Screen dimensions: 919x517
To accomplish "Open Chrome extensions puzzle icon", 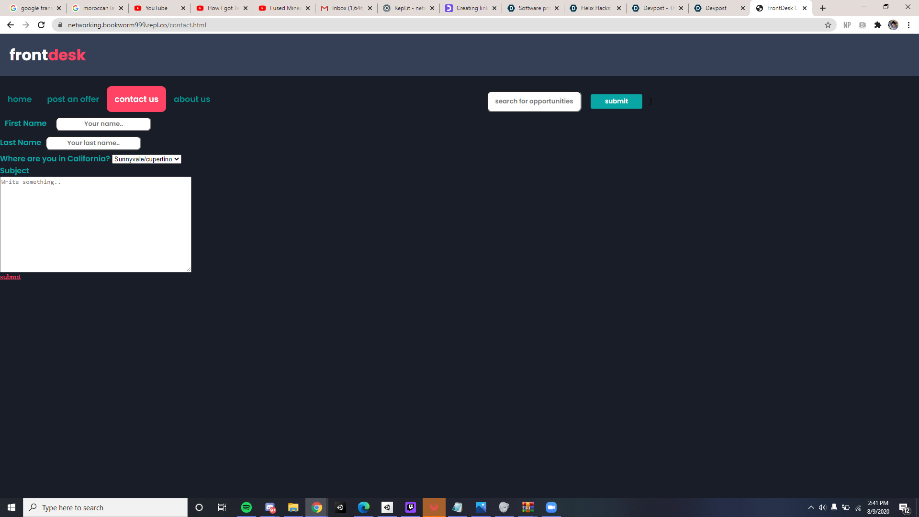I will click(x=877, y=25).
